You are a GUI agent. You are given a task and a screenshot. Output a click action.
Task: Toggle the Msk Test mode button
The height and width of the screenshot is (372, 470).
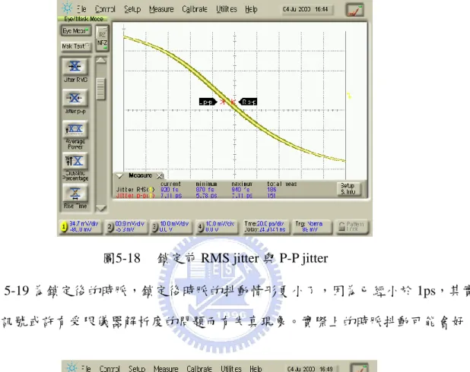(x=75, y=46)
